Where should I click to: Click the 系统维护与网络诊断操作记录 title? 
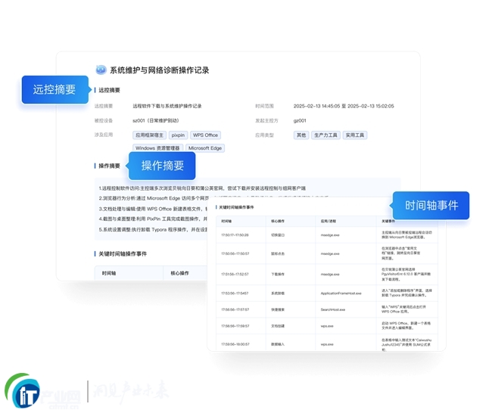[160, 70]
